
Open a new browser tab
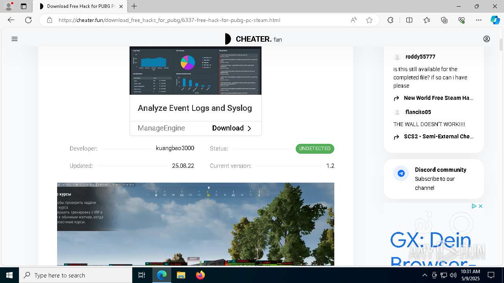[x=134, y=6]
